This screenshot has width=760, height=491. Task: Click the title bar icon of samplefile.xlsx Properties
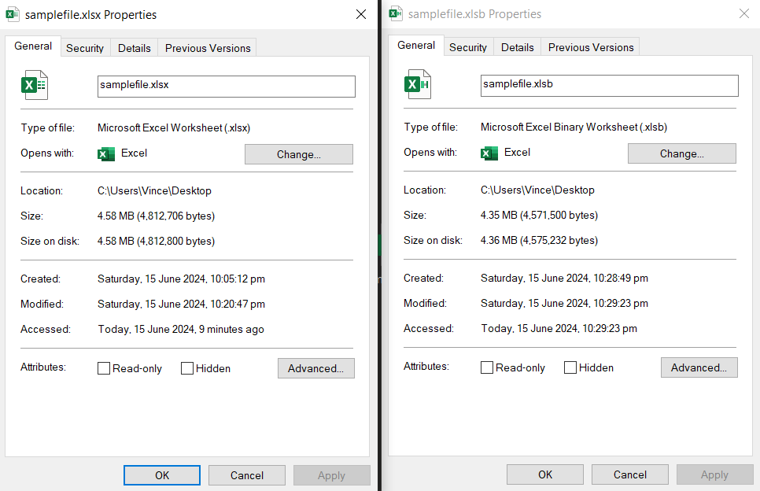[x=13, y=14]
